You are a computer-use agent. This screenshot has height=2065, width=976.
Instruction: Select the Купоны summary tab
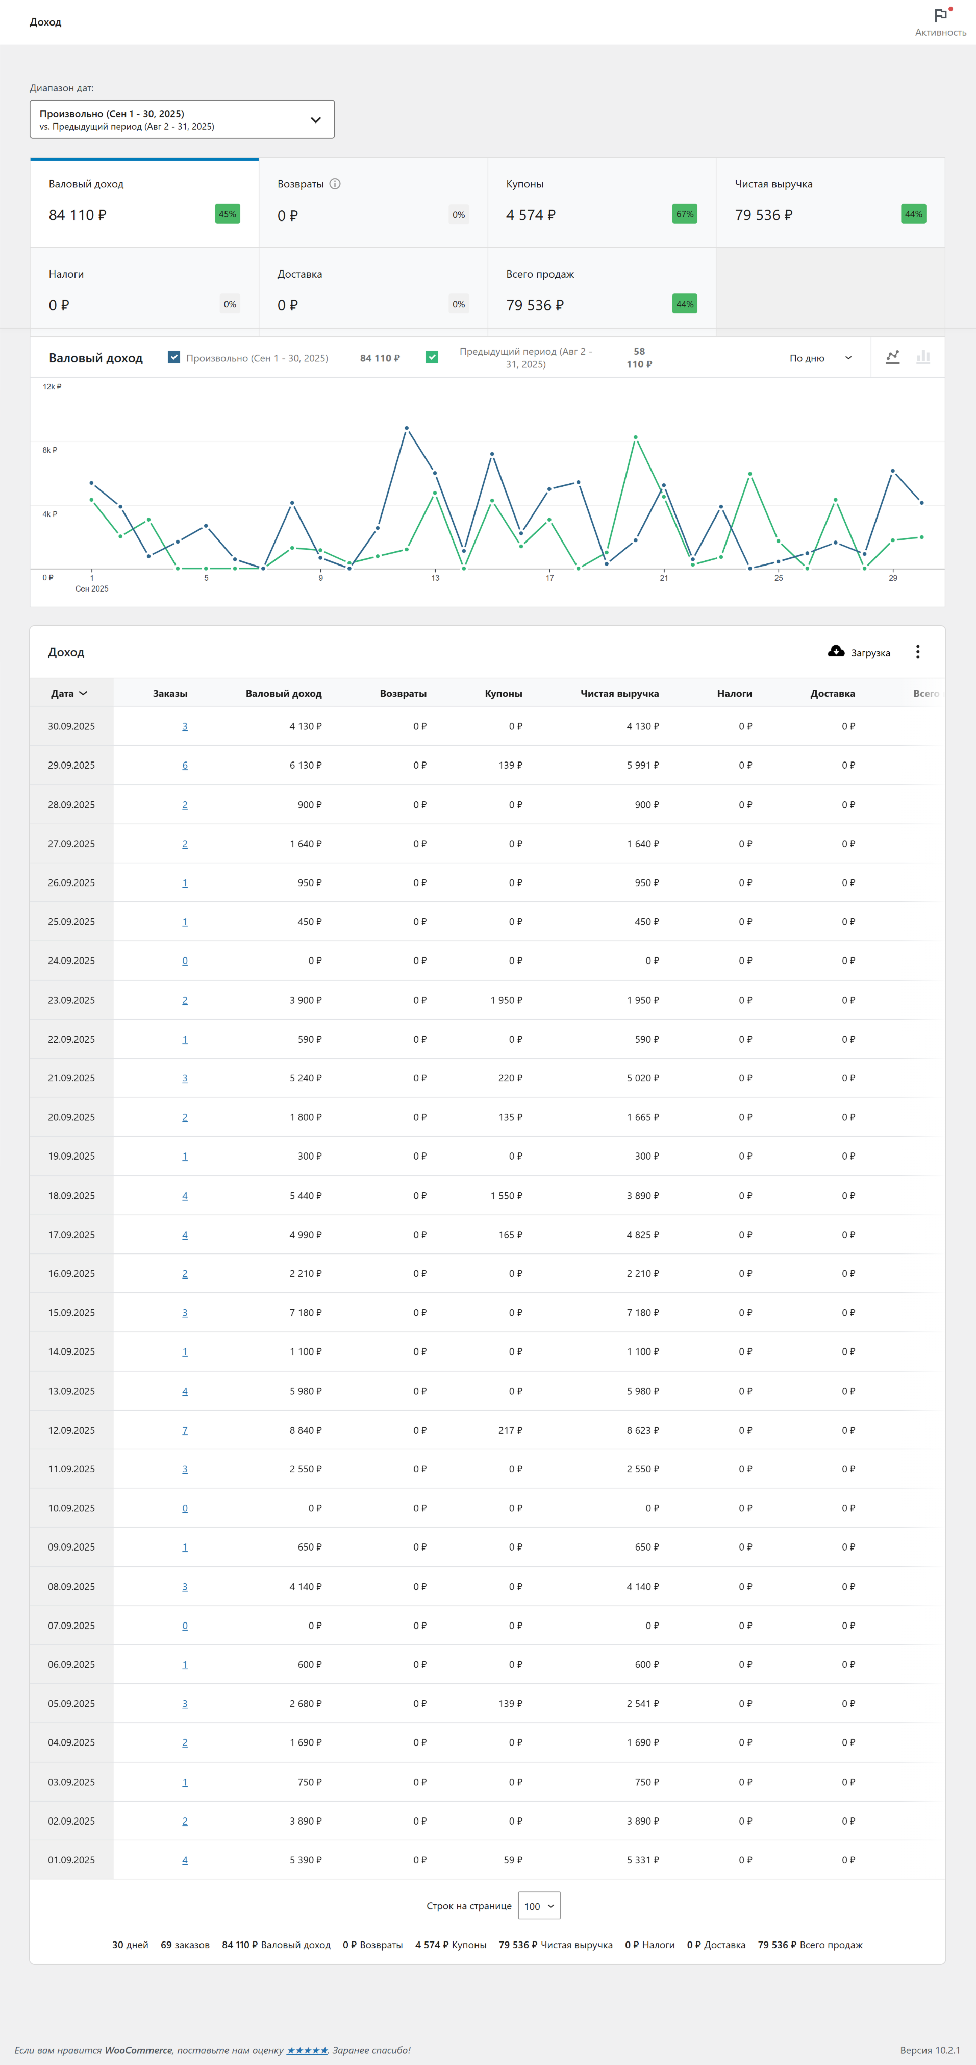(x=601, y=203)
